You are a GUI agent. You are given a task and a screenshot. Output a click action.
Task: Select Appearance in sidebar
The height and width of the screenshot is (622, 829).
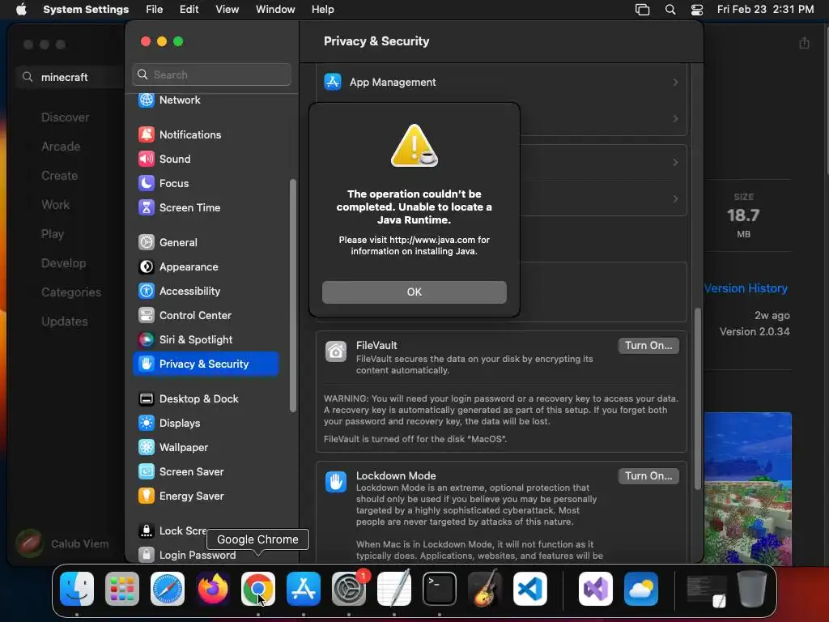(x=206, y=267)
